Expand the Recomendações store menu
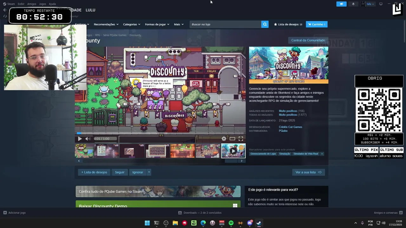Screen dimensions: 406x228 (x=106, y=24)
